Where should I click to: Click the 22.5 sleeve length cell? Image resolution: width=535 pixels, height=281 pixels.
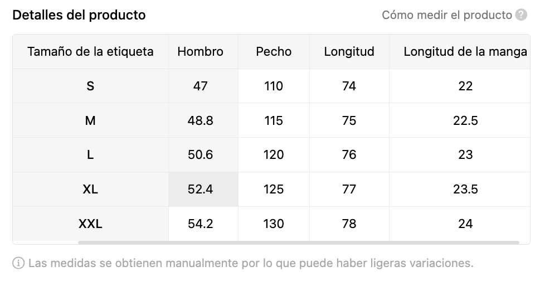coord(465,120)
